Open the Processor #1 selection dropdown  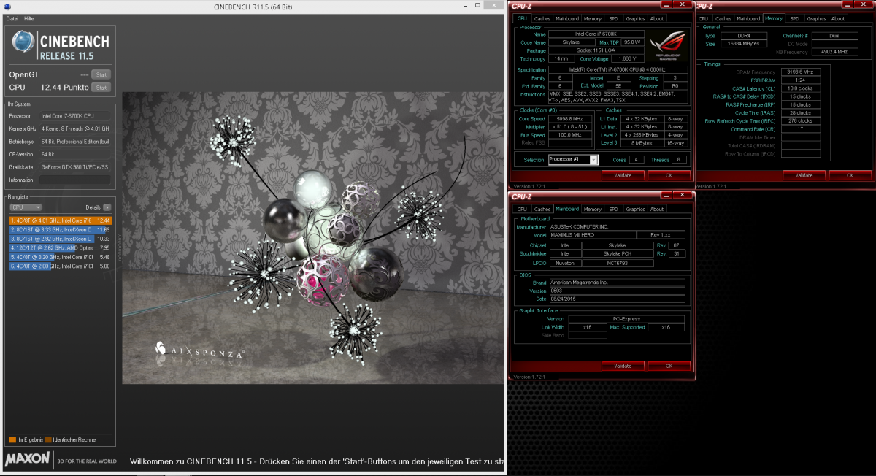click(572, 159)
